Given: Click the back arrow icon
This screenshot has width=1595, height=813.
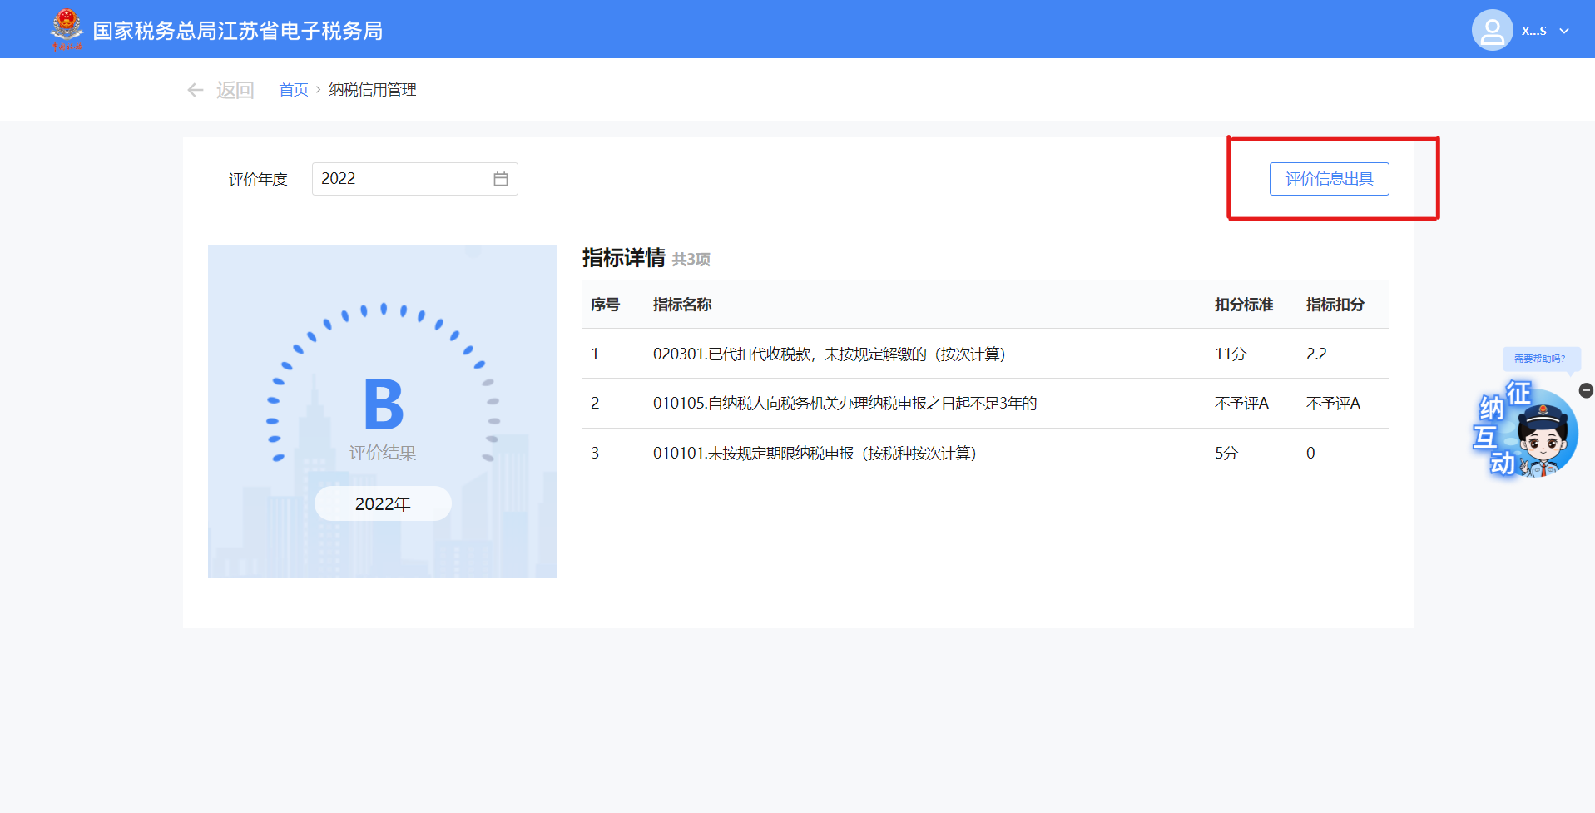Looking at the screenshot, I should coord(196,90).
